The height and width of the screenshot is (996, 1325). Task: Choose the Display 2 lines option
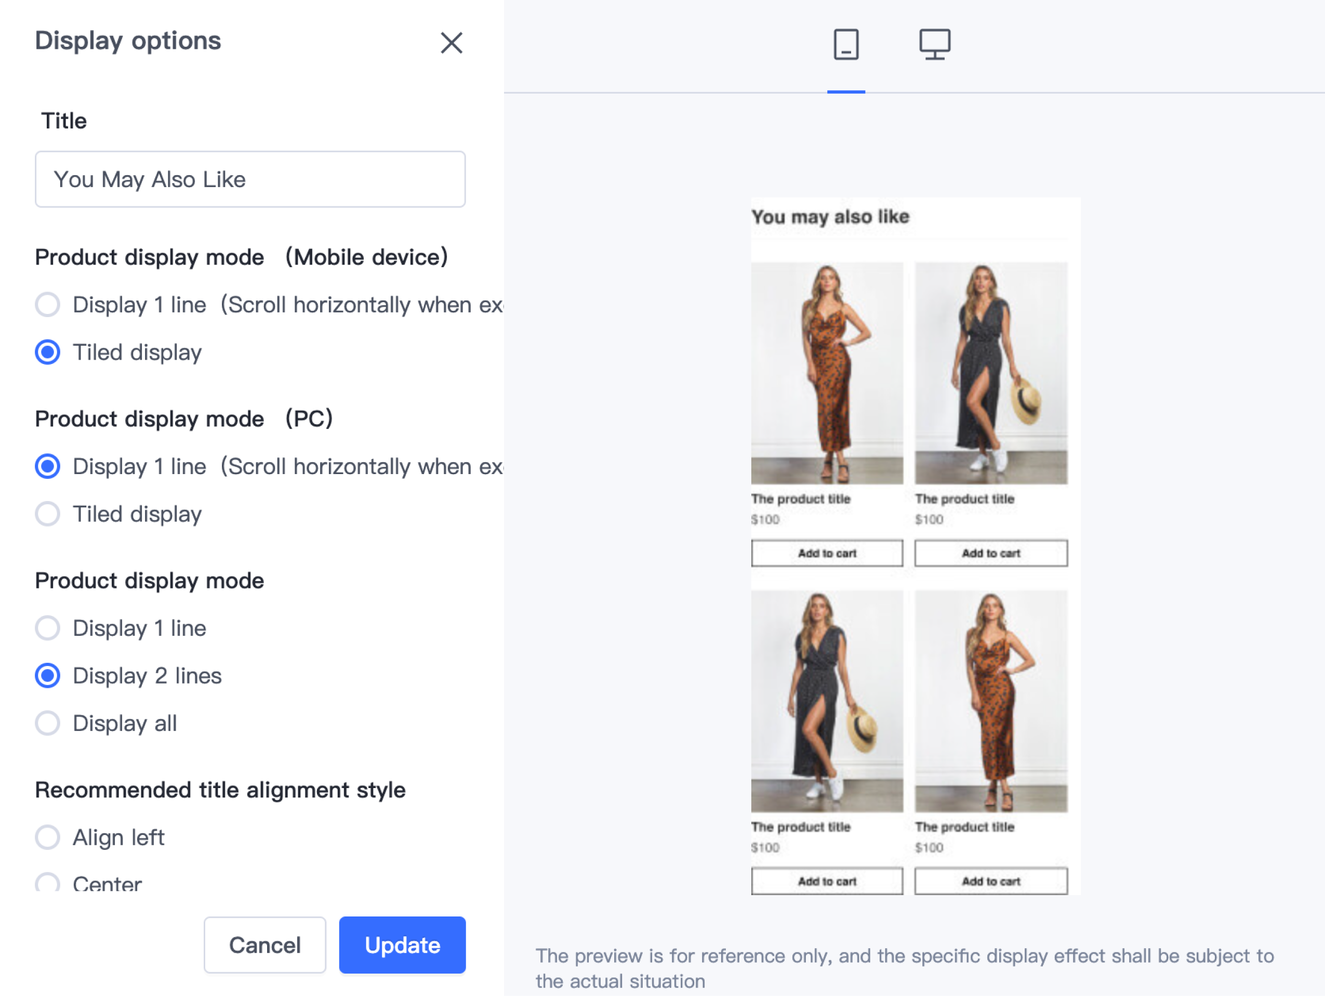point(48,676)
